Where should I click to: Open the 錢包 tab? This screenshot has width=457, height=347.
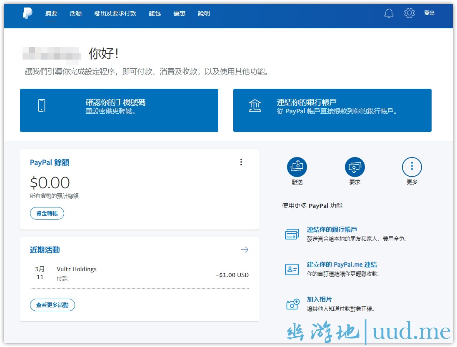pyautogui.click(x=155, y=13)
